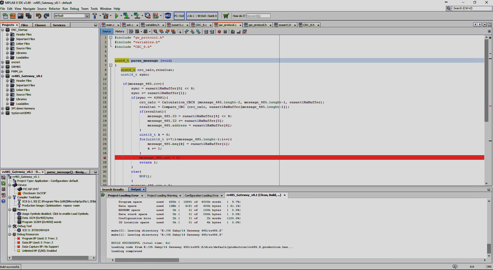
Task: Collapse the rs485_Gateway_v0.1 Source Files node
Action: coord(7,95)
